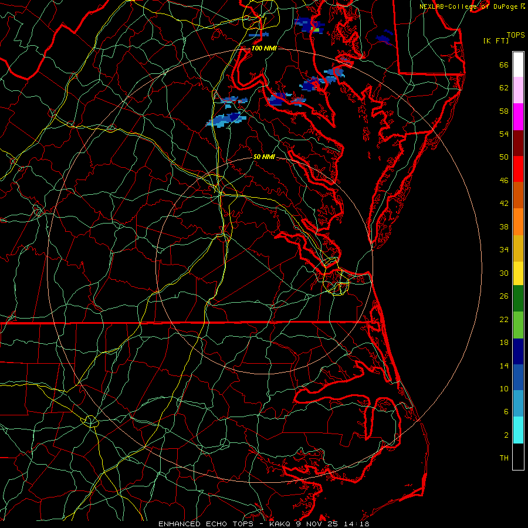The width and height of the screenshot is (528, 528).
Task: Click the '30' legend value
Action: coord(504,273)
